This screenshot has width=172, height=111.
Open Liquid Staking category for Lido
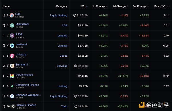tap(59, 15)
